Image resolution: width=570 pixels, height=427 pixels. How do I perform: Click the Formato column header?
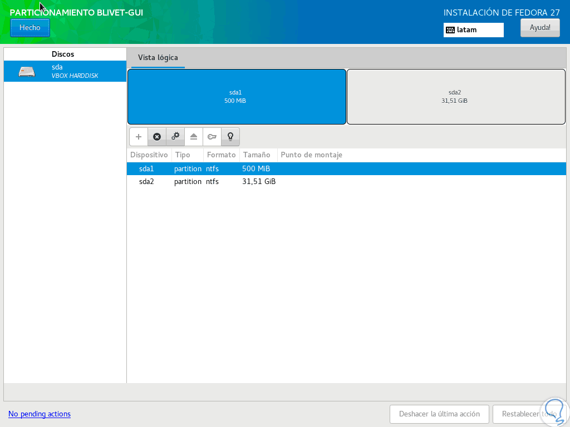pyautogui.click(x=222, y=155)
